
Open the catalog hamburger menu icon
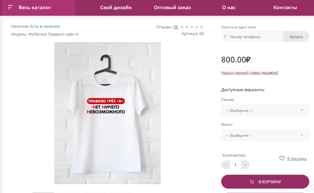(x=11, y=7)
